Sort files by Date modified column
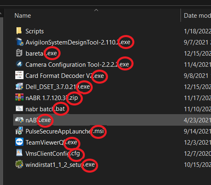This screenshot has width=211, height=185. pyautogui.click(x=197, y=16)
